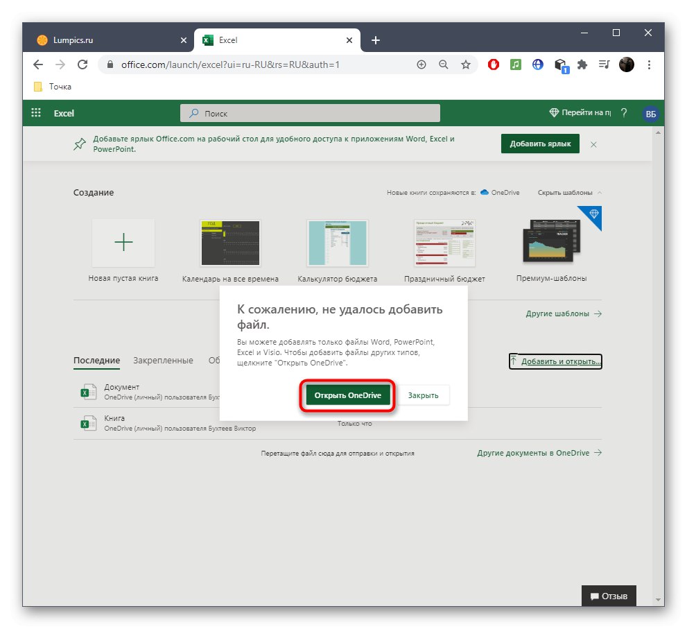This screenshot has width=687, height=629.
Task: Open the Office app launcher grid
Action: coord(35,112)
